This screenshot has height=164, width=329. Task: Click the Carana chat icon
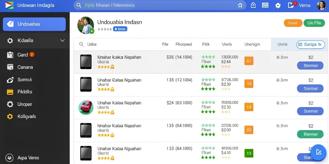click(10, 67)
